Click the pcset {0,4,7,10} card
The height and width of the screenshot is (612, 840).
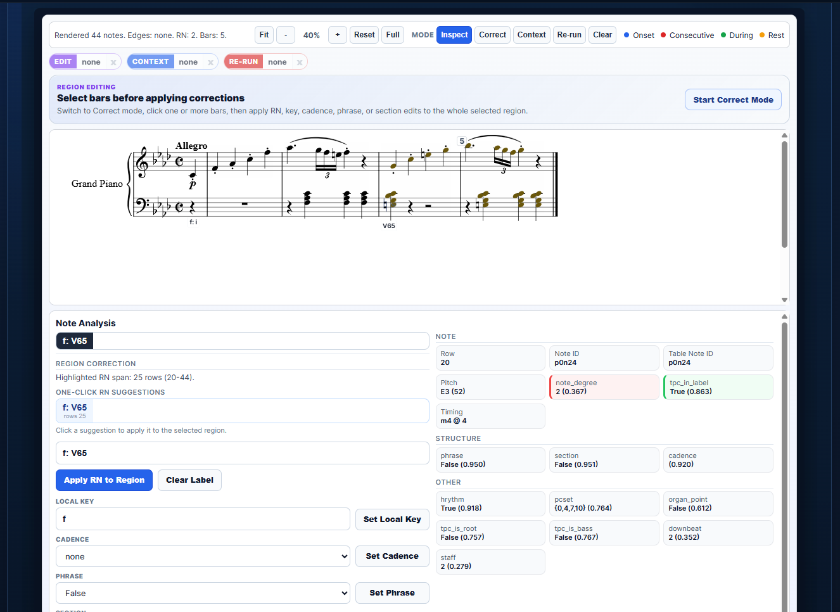(x=604, y=504)
